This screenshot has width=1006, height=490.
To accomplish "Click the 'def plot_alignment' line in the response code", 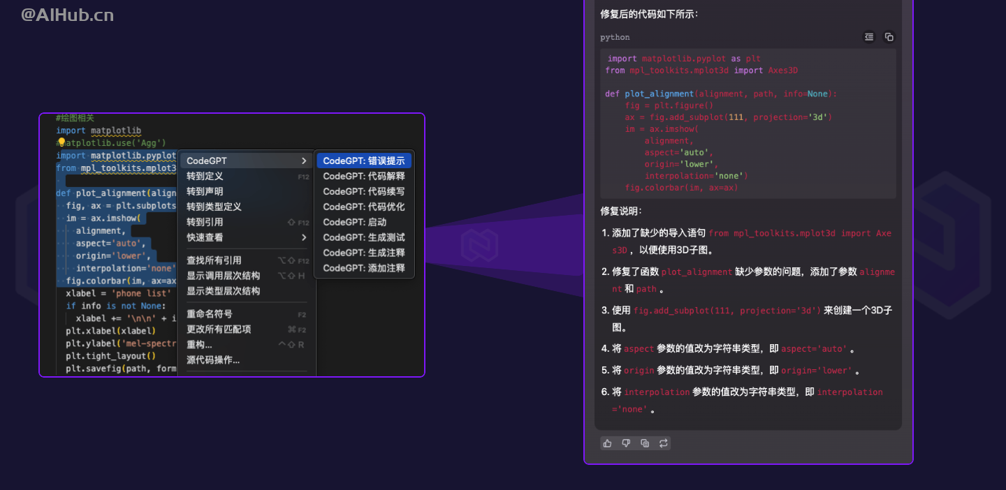I will pos(721,94).
